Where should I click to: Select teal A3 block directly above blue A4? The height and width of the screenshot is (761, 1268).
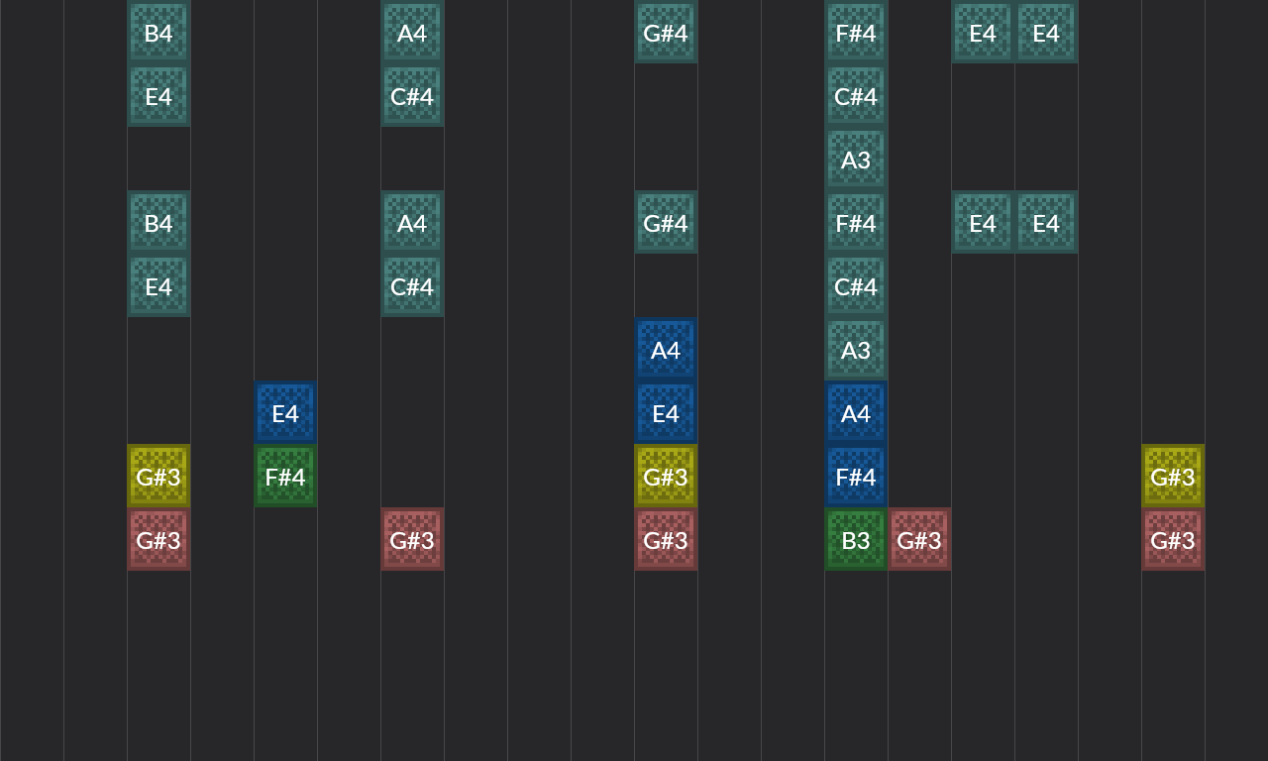coord(856,350)
